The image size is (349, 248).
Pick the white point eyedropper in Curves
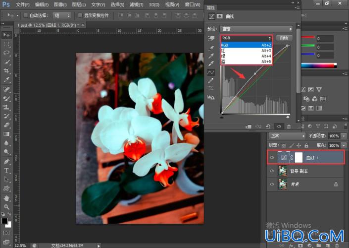tap(211, 64)
